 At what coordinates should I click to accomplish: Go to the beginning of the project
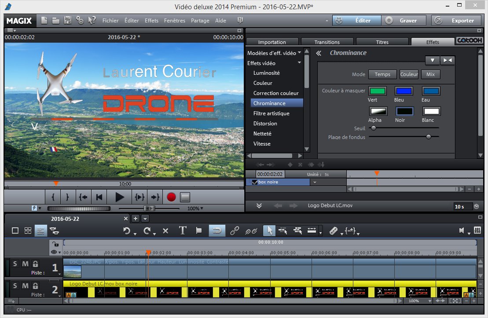tap(99, 197)
